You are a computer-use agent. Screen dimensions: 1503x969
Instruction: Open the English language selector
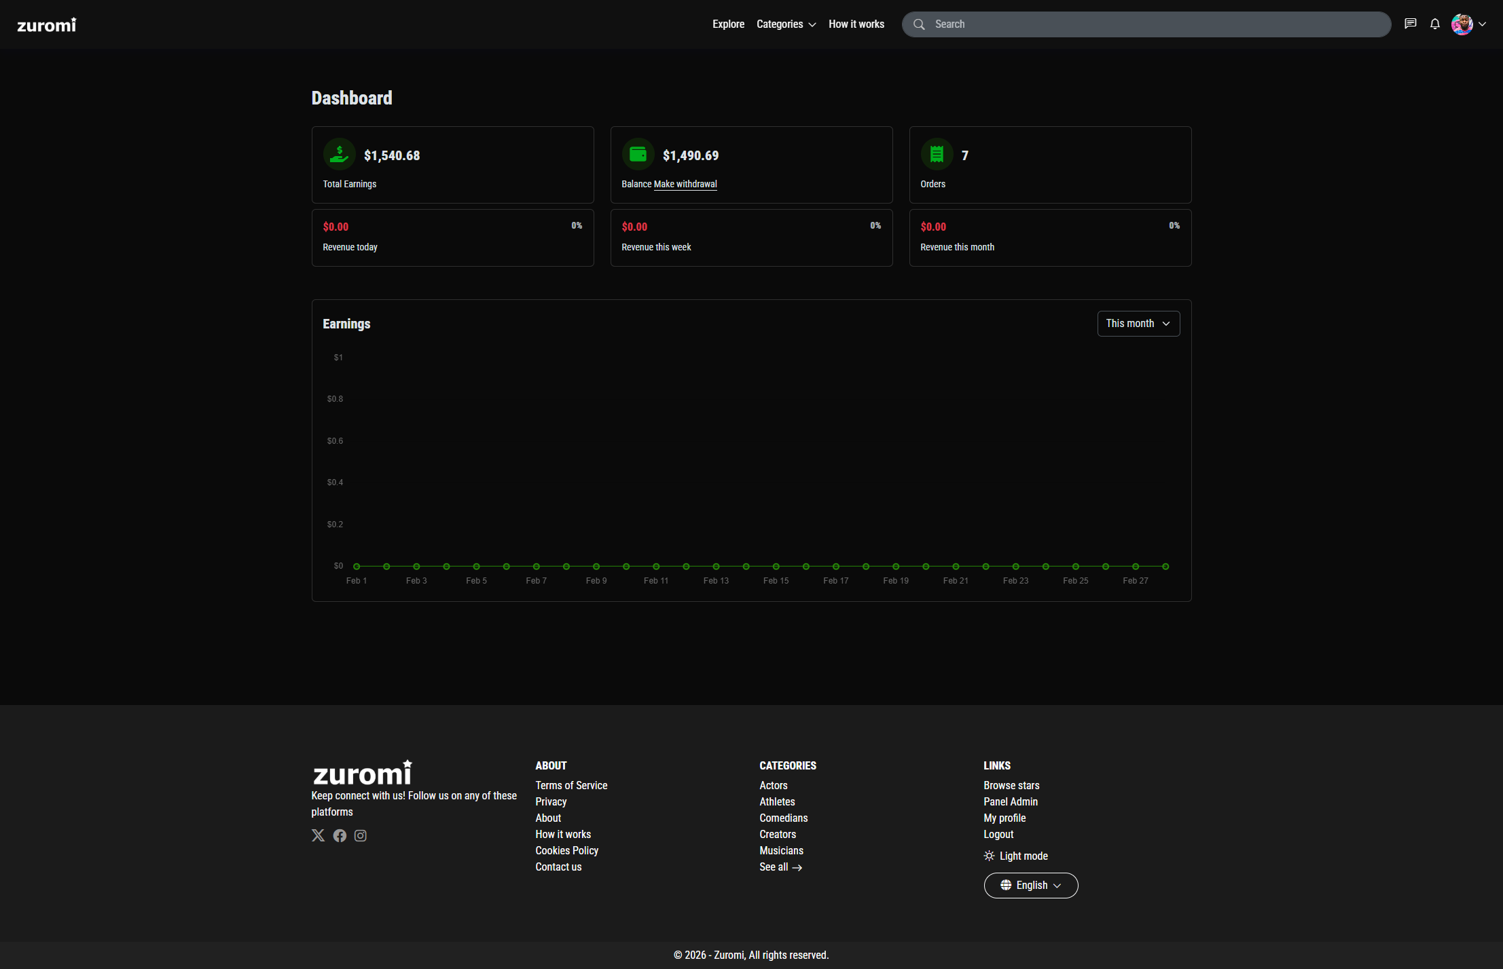pyautogui.click(x=1030, y=886)
